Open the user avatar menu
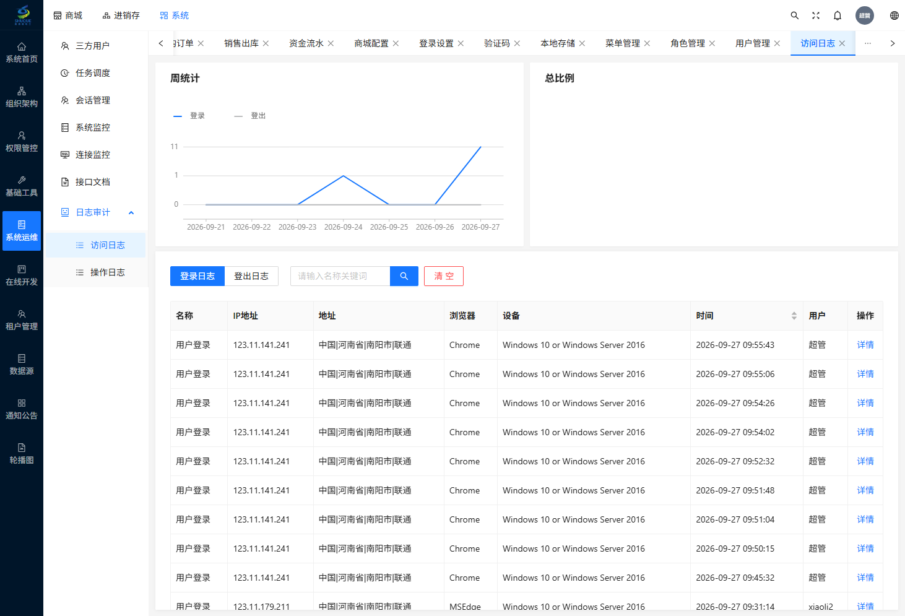The width and height of the screenshot is (905, 616). click(865, 15)
